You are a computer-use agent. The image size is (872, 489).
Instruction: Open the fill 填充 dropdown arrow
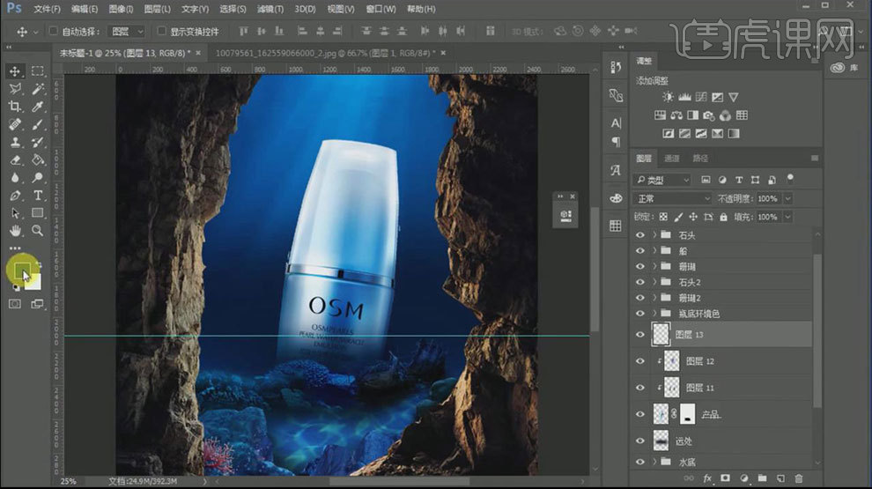coord(787,217)
